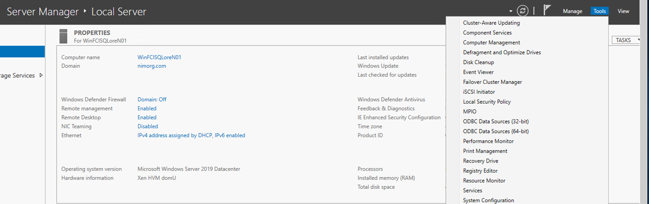Launch Event Viewer from Tools menu

click(478, 72)
